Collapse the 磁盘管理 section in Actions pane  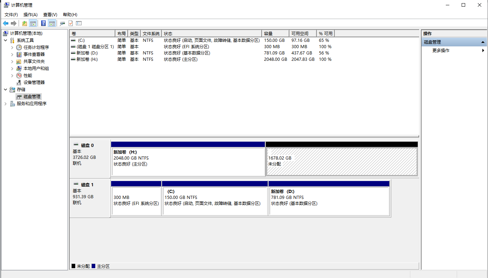483,42
